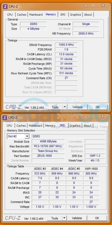Click XMP-1600 frequency value 800 MHz
The height and width of the screenshot is (225, 112).
coord(91,174)
